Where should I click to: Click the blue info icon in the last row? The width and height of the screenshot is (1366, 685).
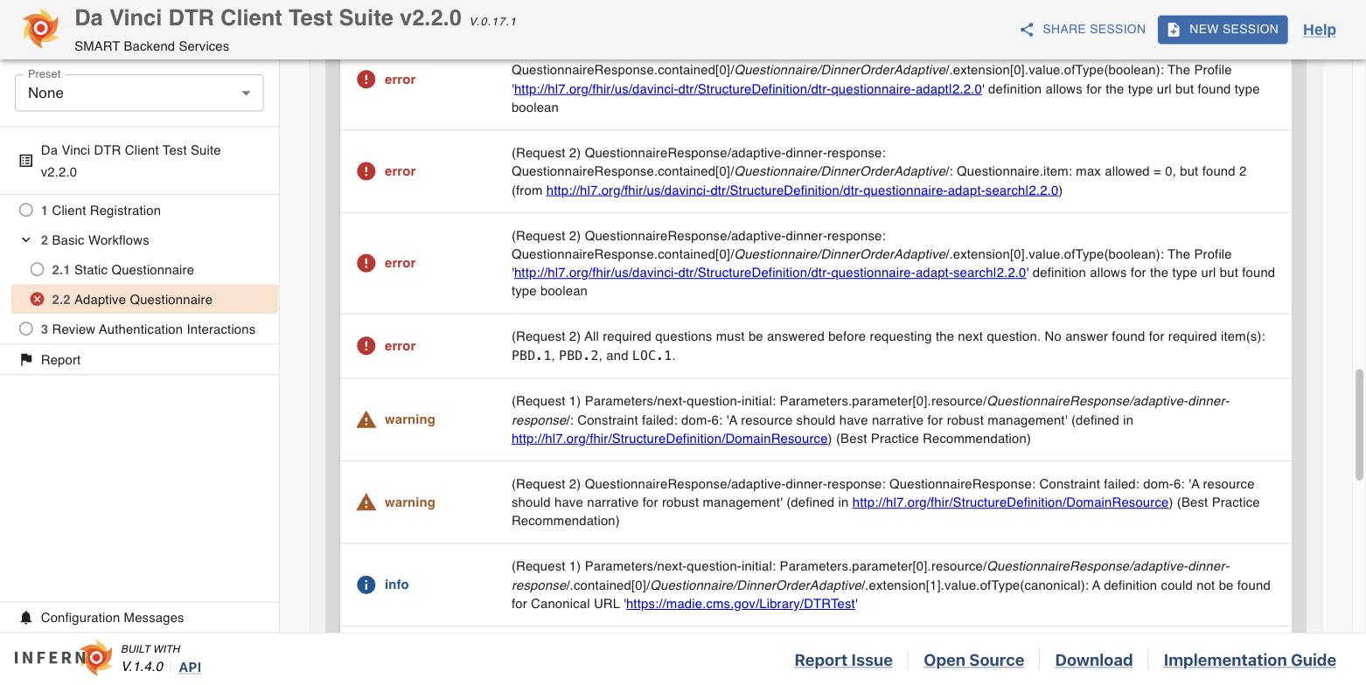[366, 585]
